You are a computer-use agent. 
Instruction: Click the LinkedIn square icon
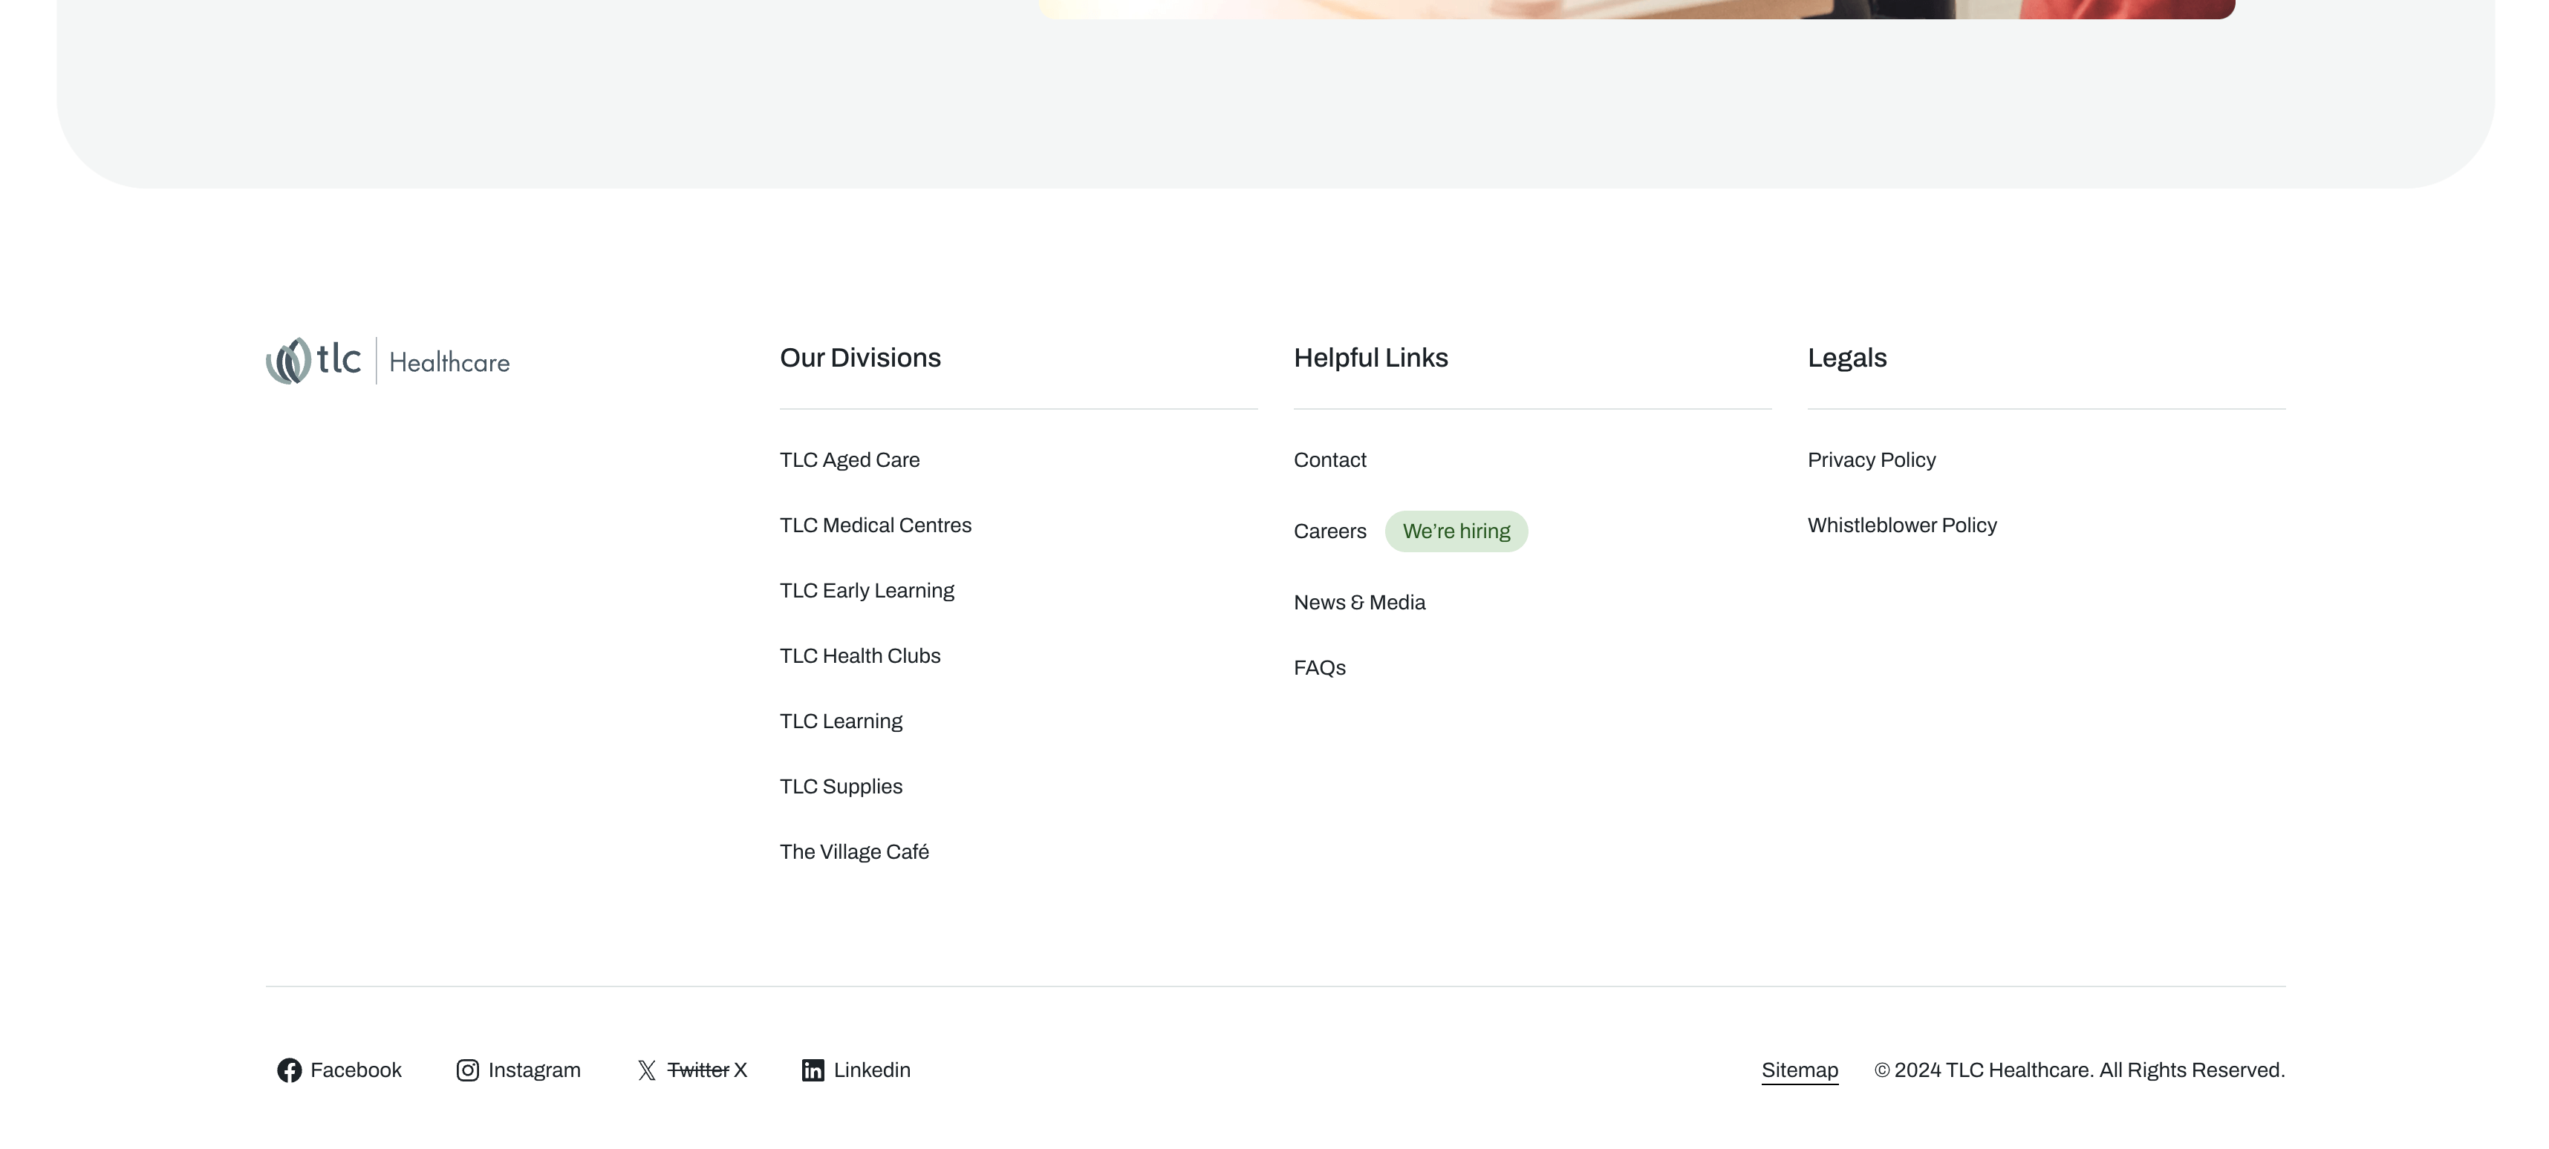tap(813, 1071)
